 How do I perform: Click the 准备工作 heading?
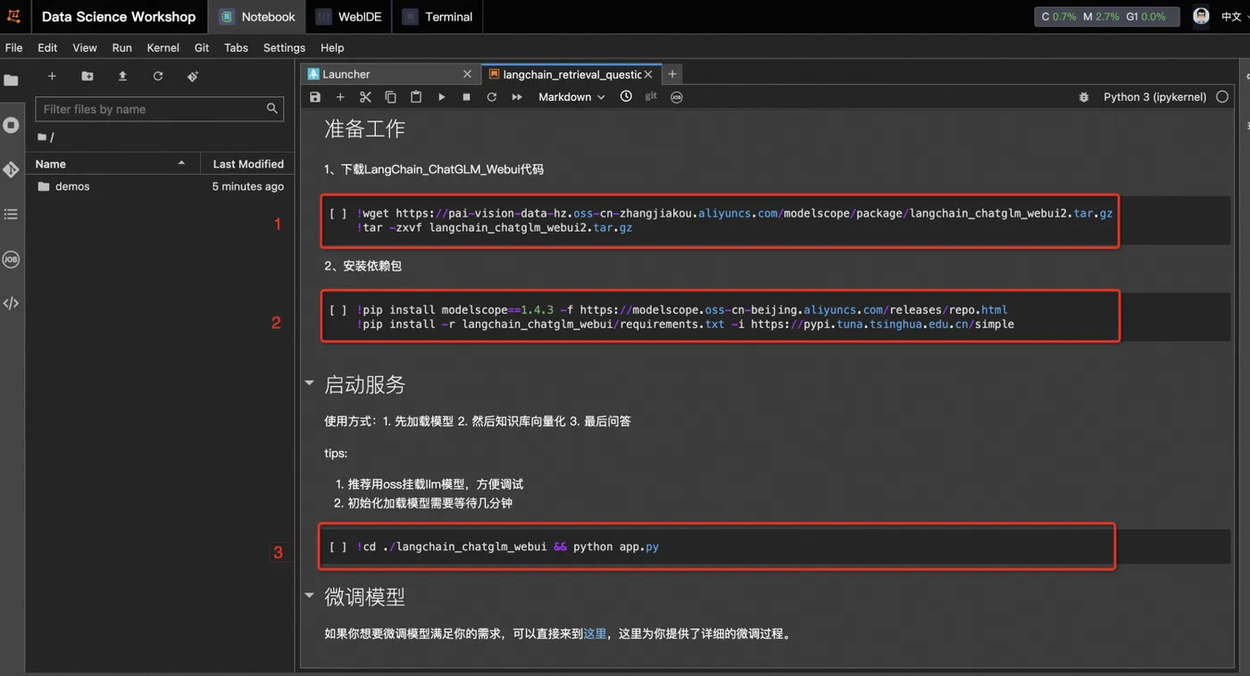364,129
